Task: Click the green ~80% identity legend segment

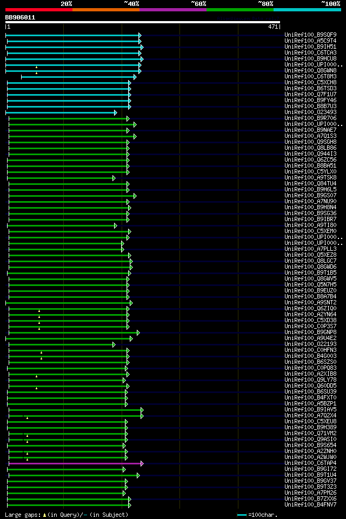Action: tap(240, 10)
